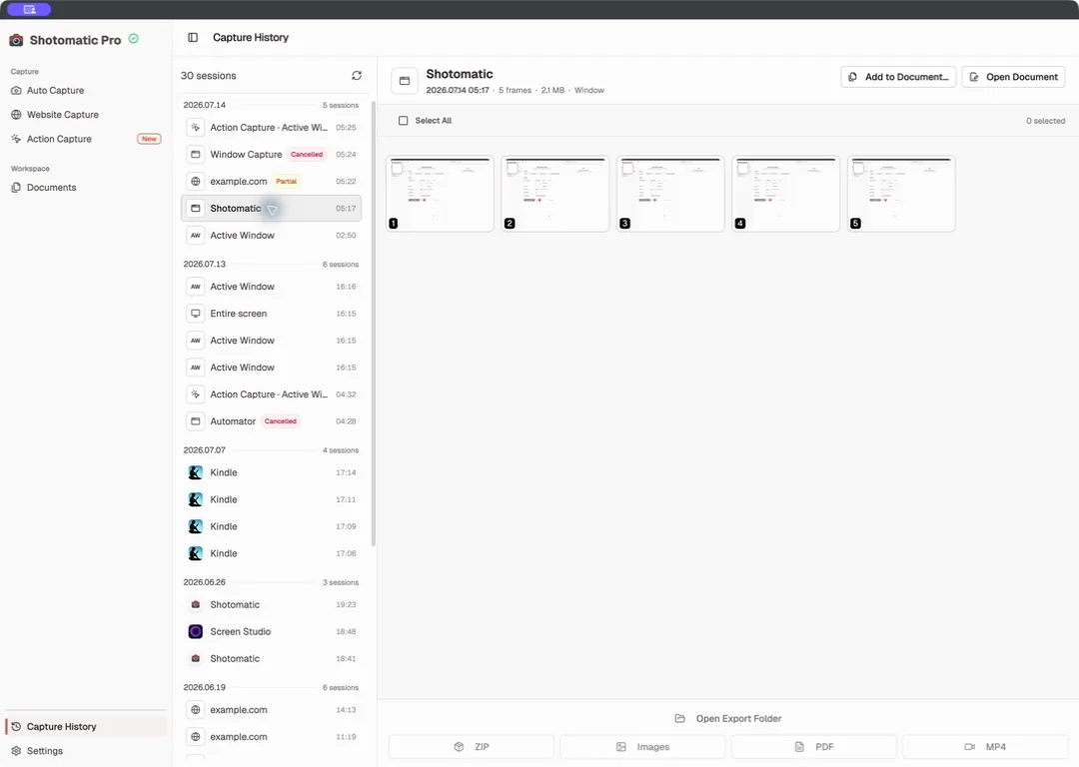Click the Cancelled badge on Window Capture
The image size is (1079, 767).
pyautogui.click(x=307, y=154)
